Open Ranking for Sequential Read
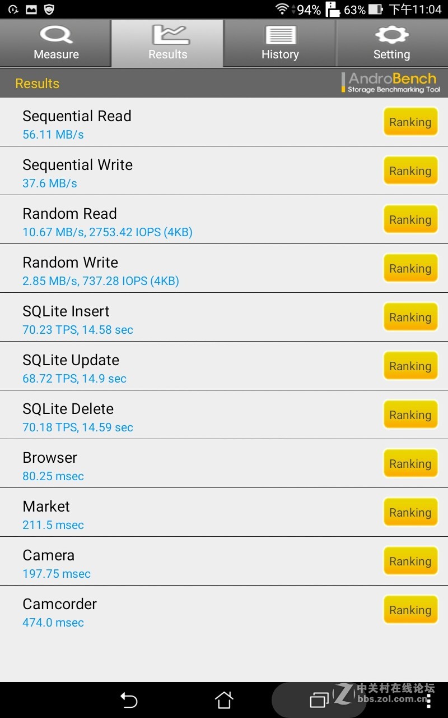The width and height of the screenshot is (448, 718). tap(410, 122)
